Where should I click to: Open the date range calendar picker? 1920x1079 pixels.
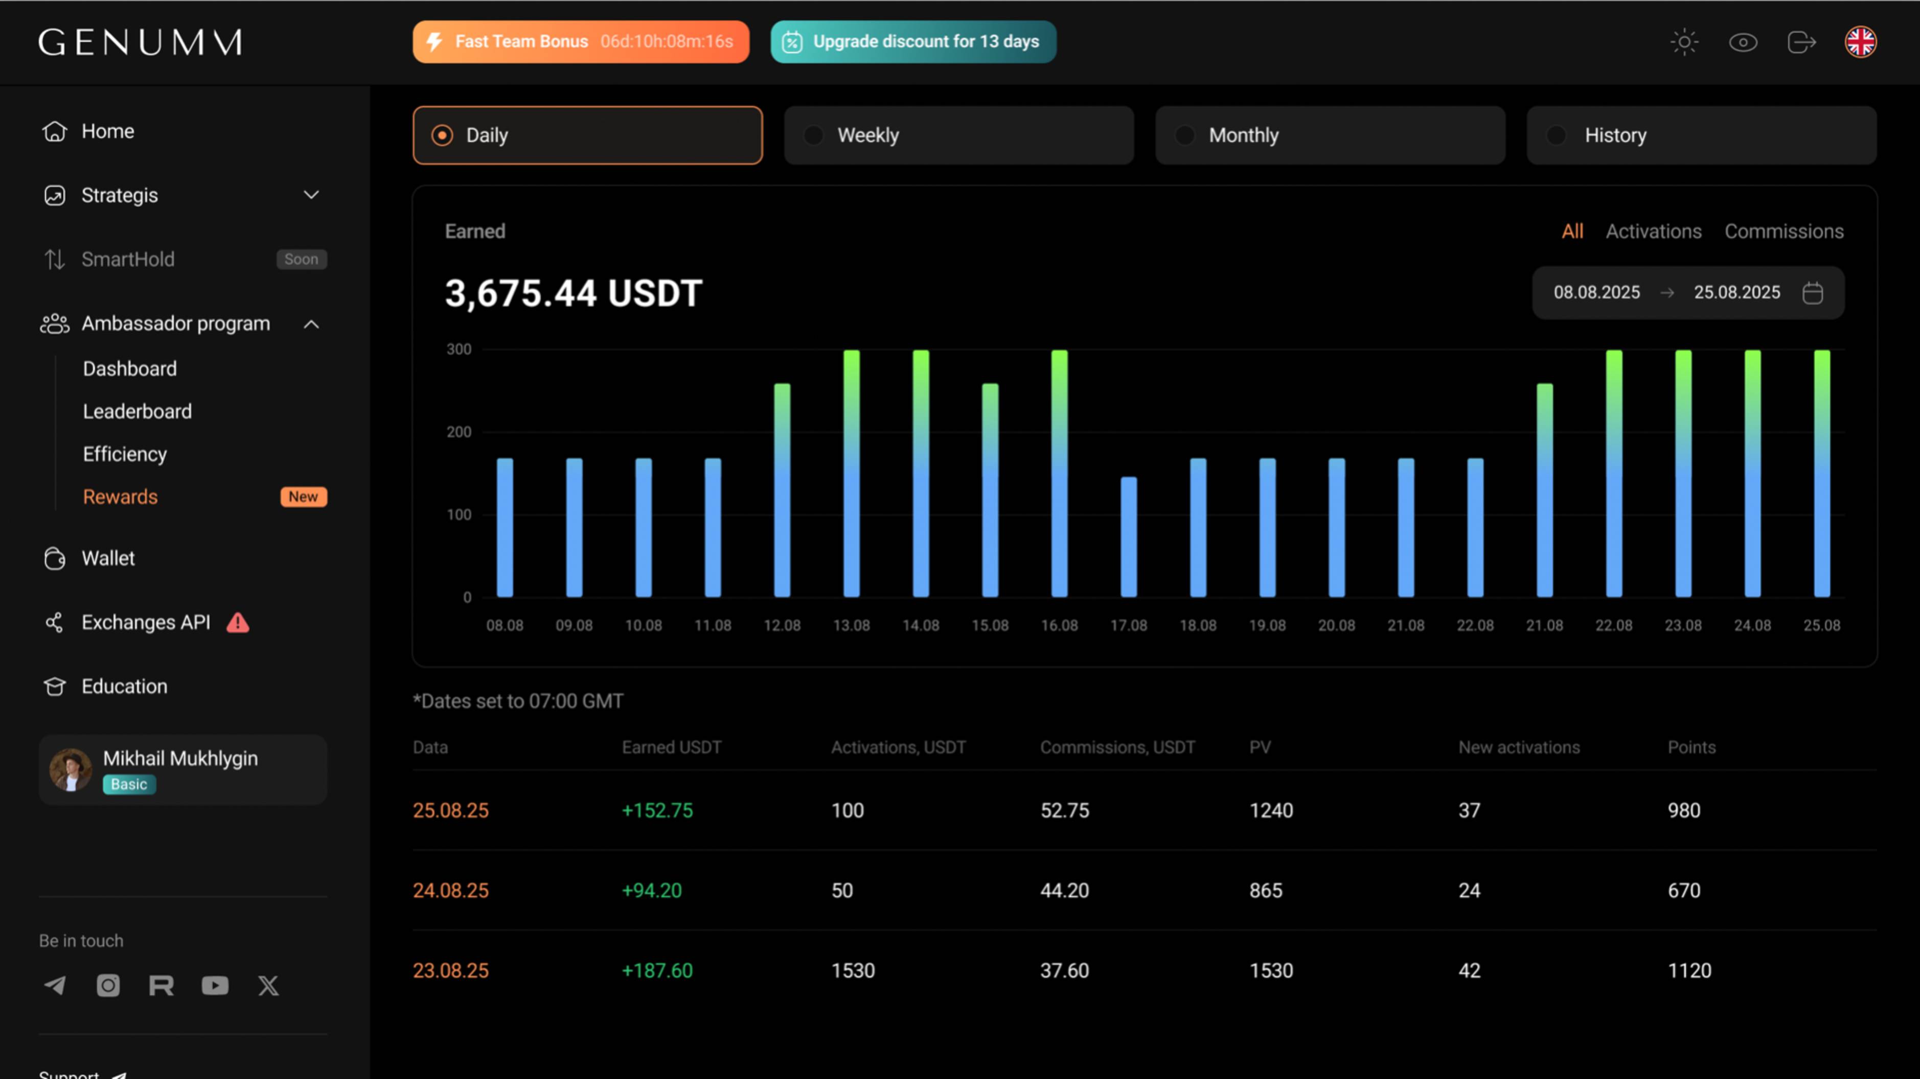pyautogui.click(x=1812, y=293)
